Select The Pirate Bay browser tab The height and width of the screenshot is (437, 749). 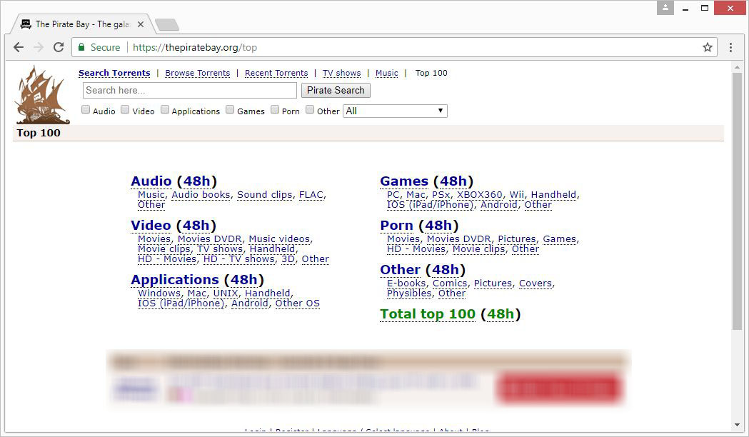coord(81,24)
